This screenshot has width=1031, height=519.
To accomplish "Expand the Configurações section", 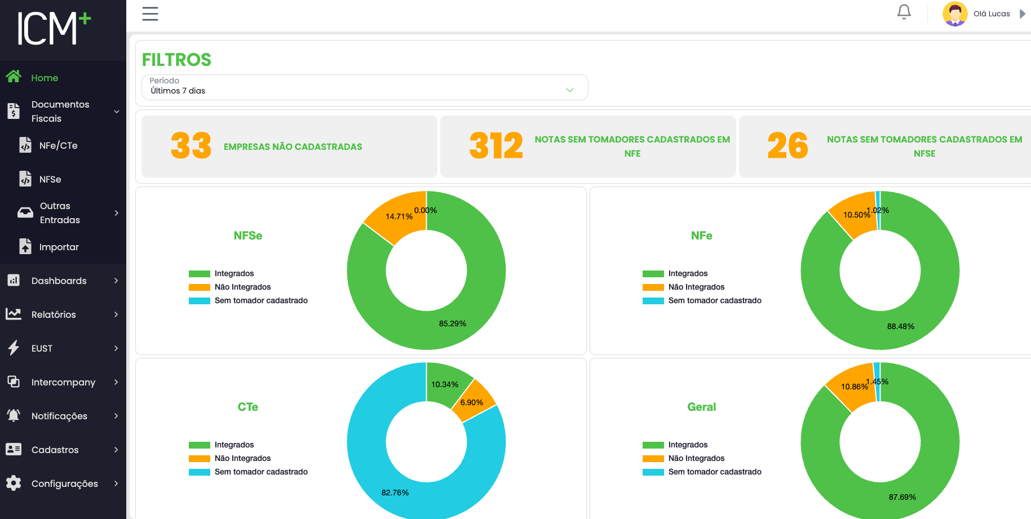I will pyautogui.click(x=64, y=483).
